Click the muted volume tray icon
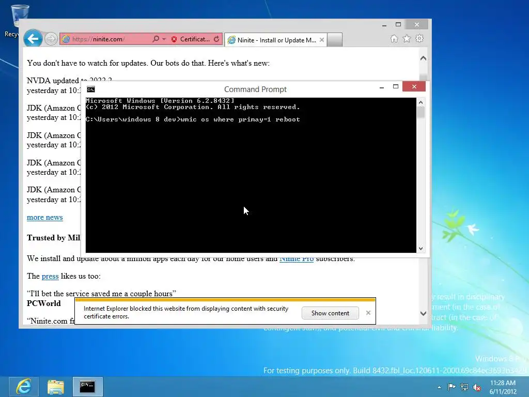 [477, 388]
